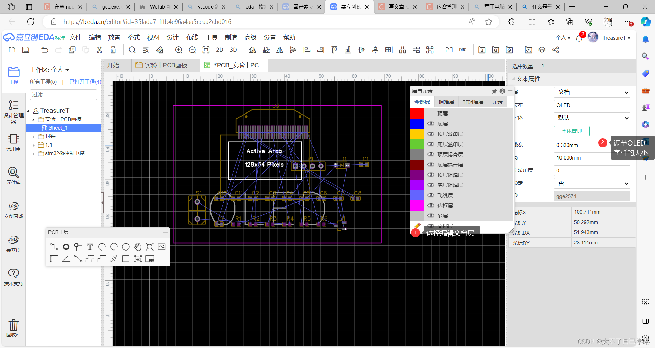Click the 字体管理 button
The width and height of the screenshot is (655, 348).
pos(571,131)
